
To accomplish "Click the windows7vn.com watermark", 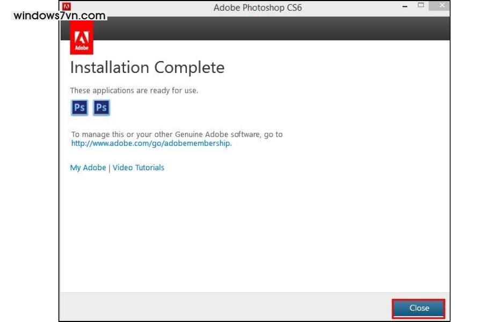I will tap(59, 16).
